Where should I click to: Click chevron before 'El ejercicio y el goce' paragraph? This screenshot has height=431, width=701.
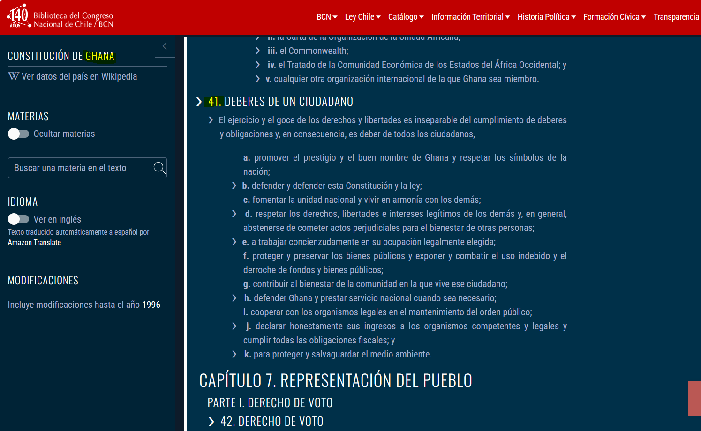(x=211, y=120)
